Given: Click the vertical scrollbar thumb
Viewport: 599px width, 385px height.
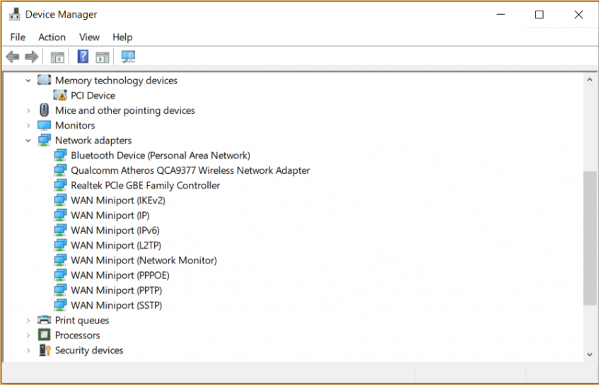Looking at the screenshot, I should click(590, 238).
